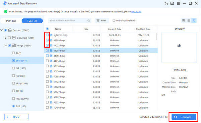The image size is (201, 123).
Task: Select the 52907.bmp file row
Action: coord(101,97)
